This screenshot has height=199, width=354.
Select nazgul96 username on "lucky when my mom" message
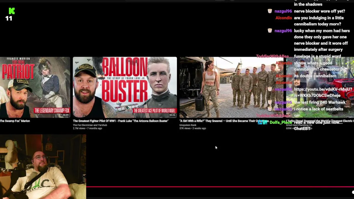coord(283,31)
